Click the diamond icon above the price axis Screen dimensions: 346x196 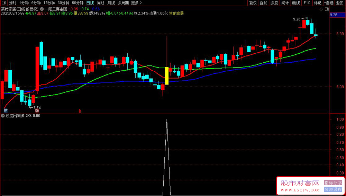coord(321,9)
